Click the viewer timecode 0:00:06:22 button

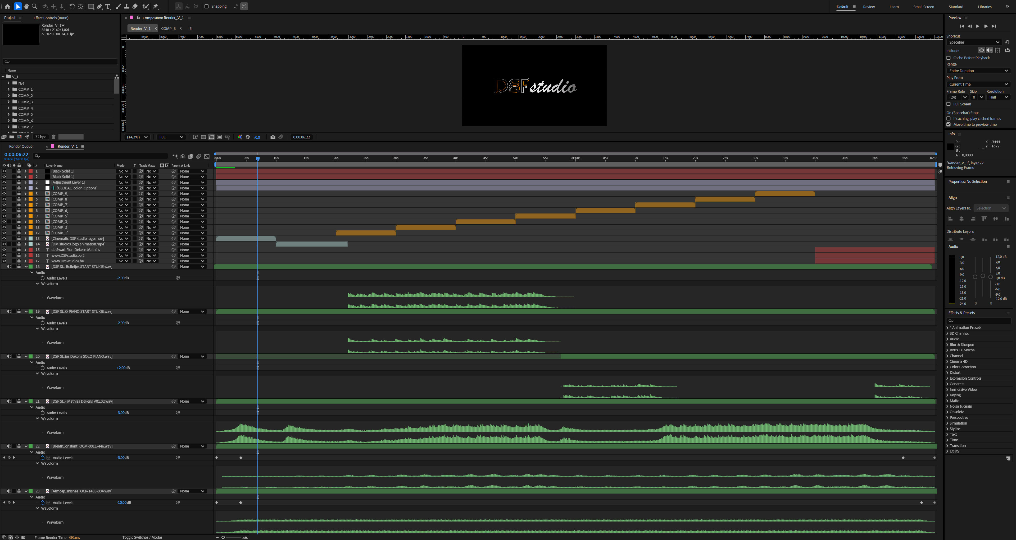pyautogui.click(x=301, y=137)
